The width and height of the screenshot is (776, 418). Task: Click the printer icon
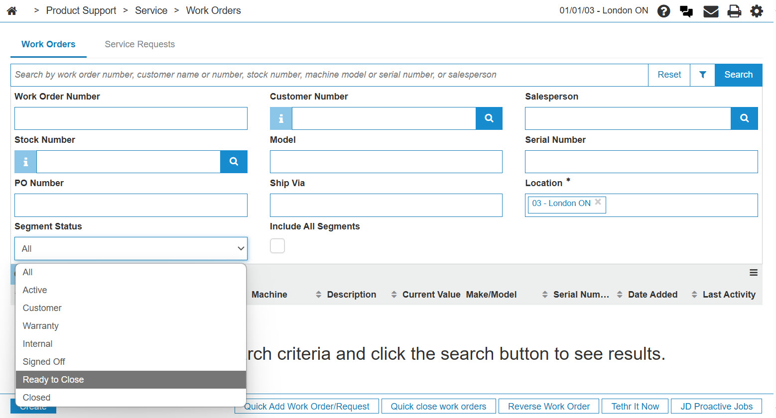(734, 11)
